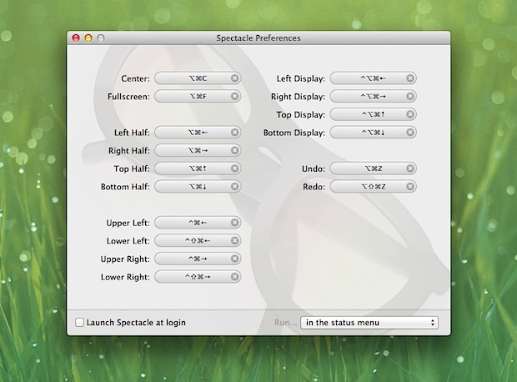The height and width of the screenshot is (382, 517).
Task: Click the Fullscreen label text
Action: point(128,97)
